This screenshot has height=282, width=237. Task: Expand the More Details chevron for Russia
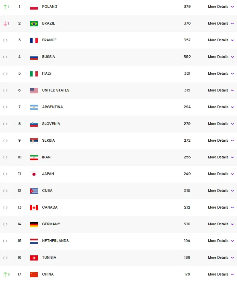tap(232, 57)
